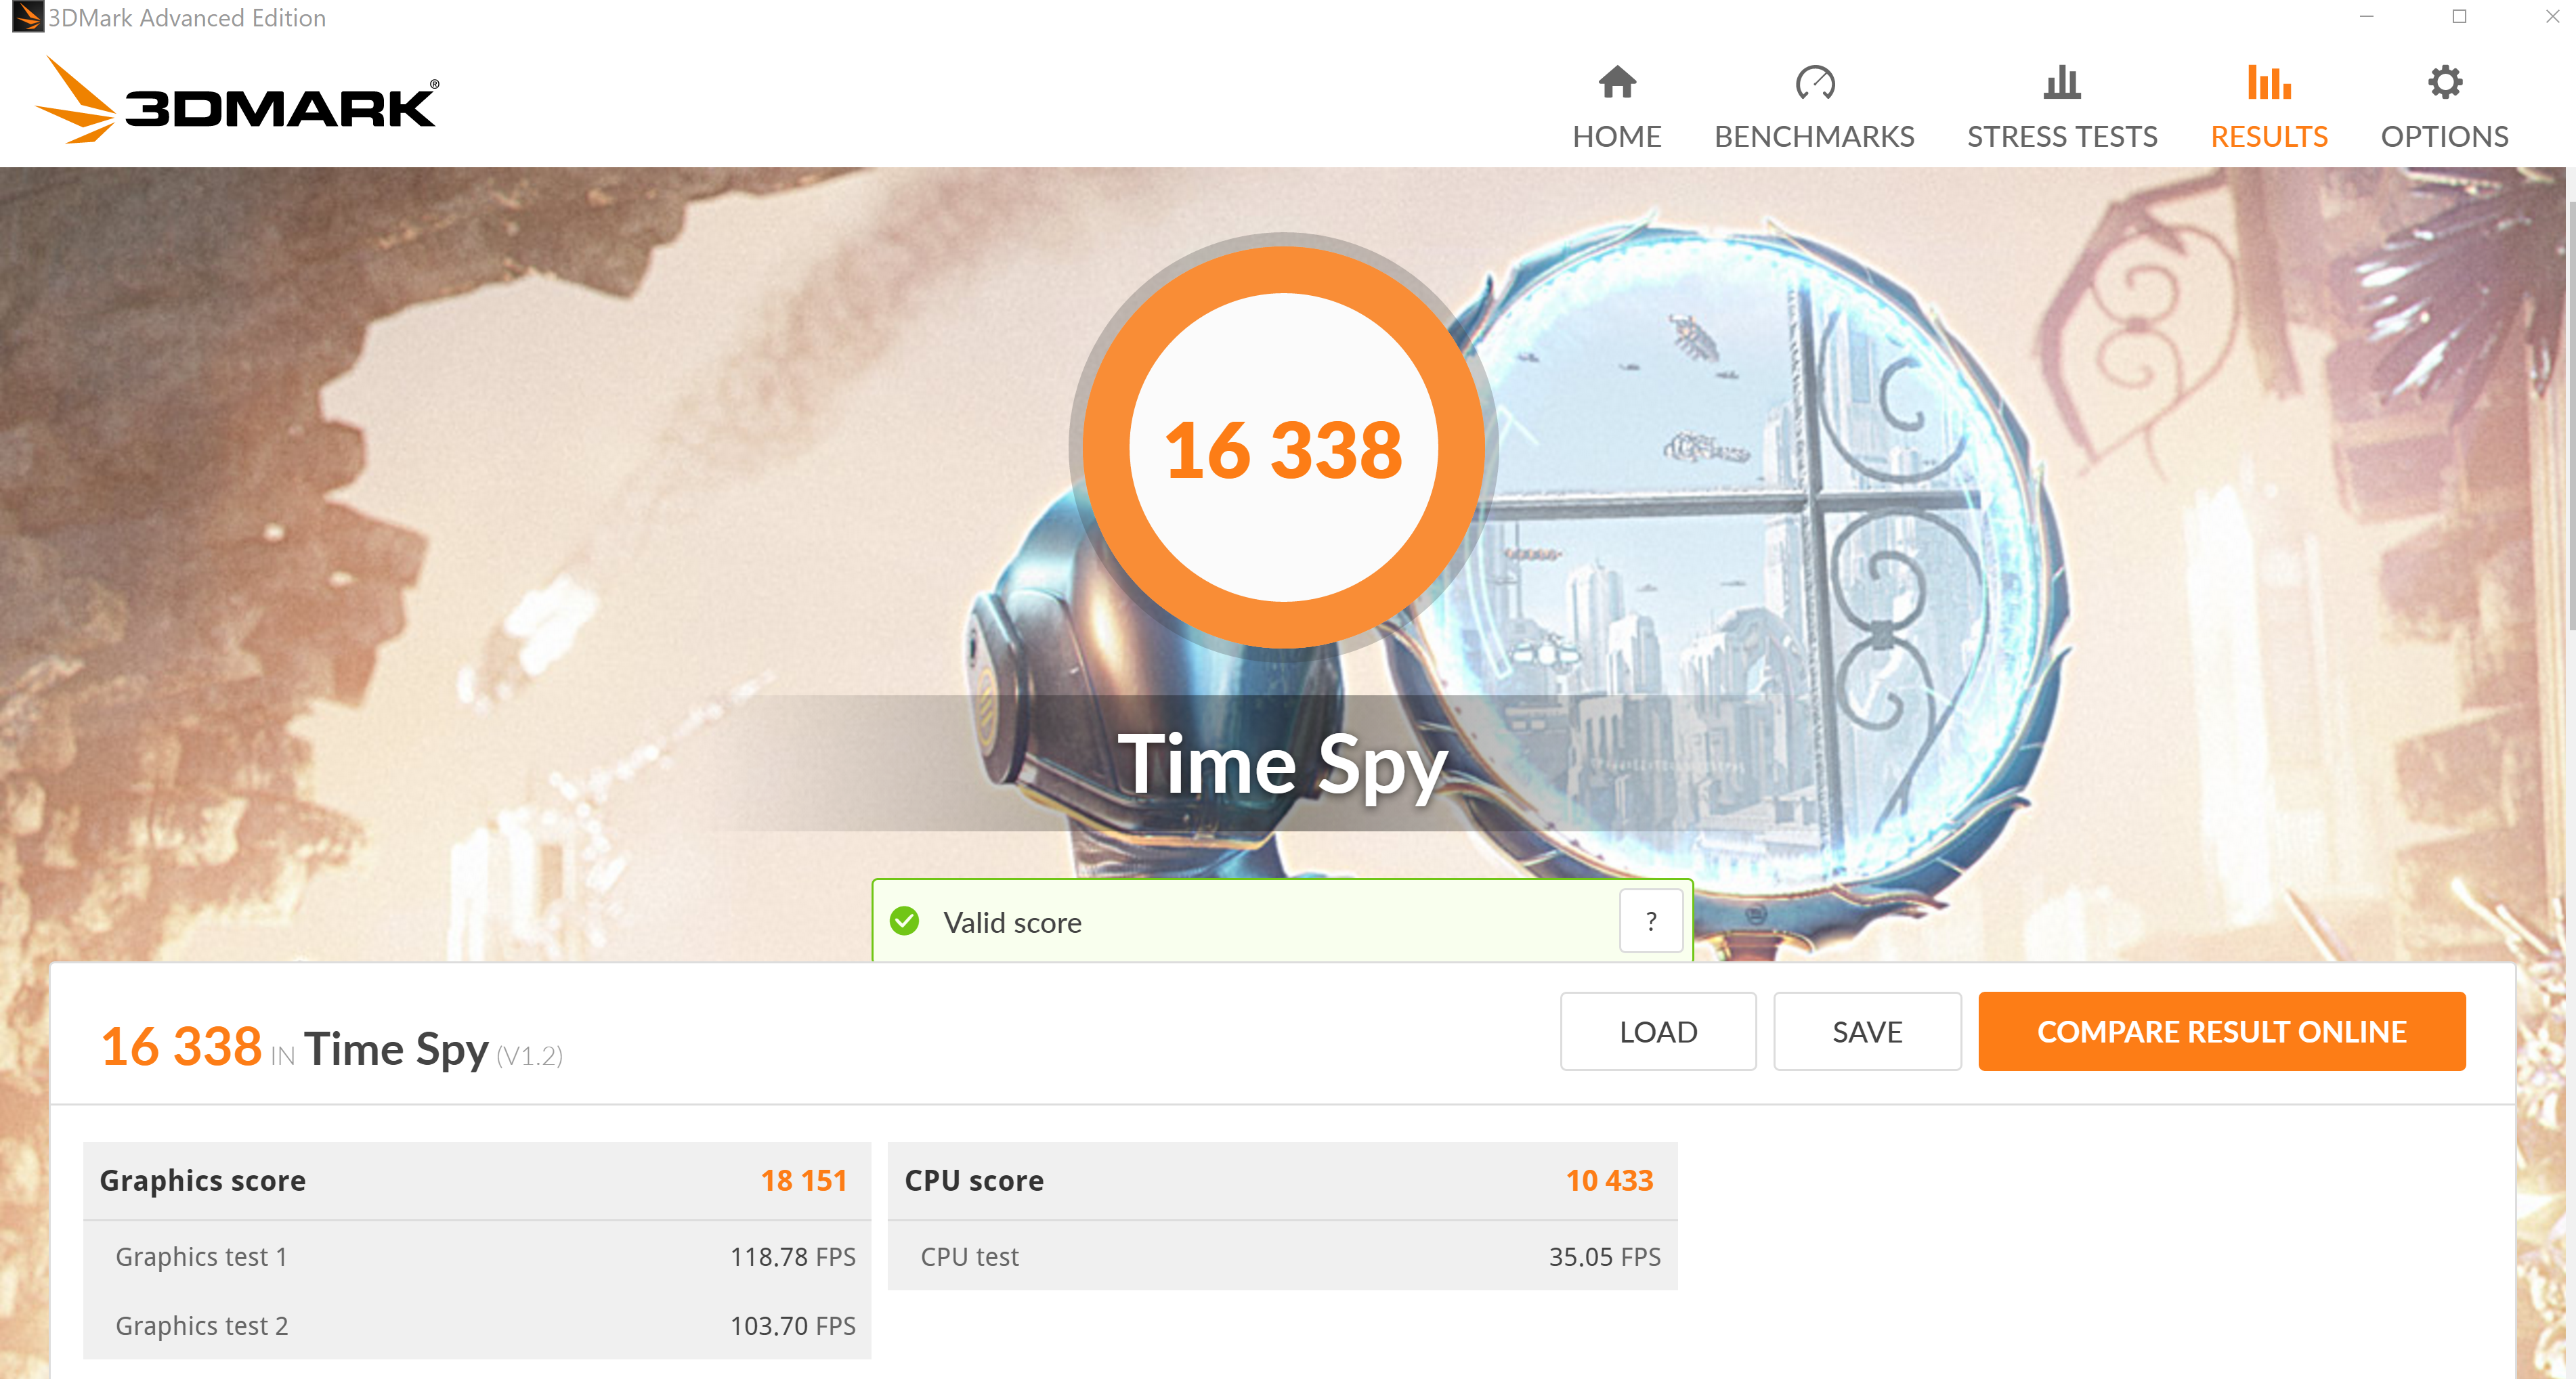Screen dimensions: 2576x1379
Task: Select the orange Results bars icon
Action: click(x=2268, y=82)
